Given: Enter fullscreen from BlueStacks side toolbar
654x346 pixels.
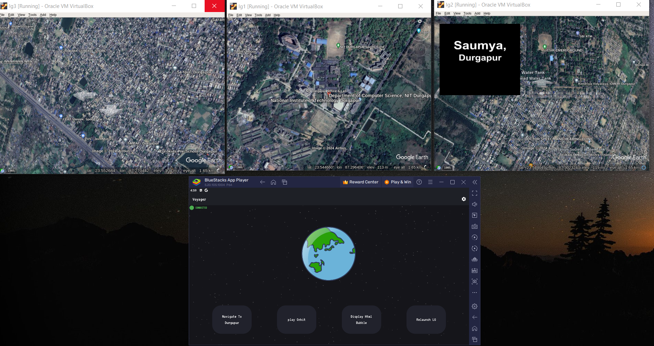Looking at the screenshot, I should [475, 193].
